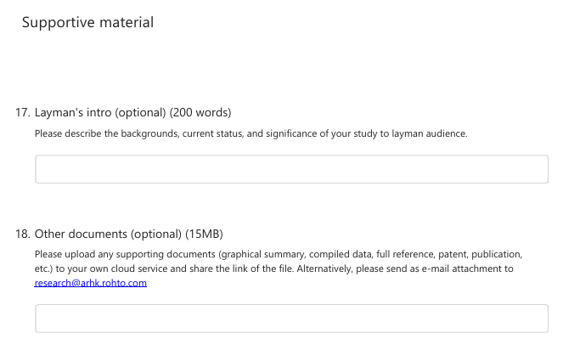Click the supporting documents upload instructions paragraph
Screen dimensions: 563x356
tap(278, 262)
